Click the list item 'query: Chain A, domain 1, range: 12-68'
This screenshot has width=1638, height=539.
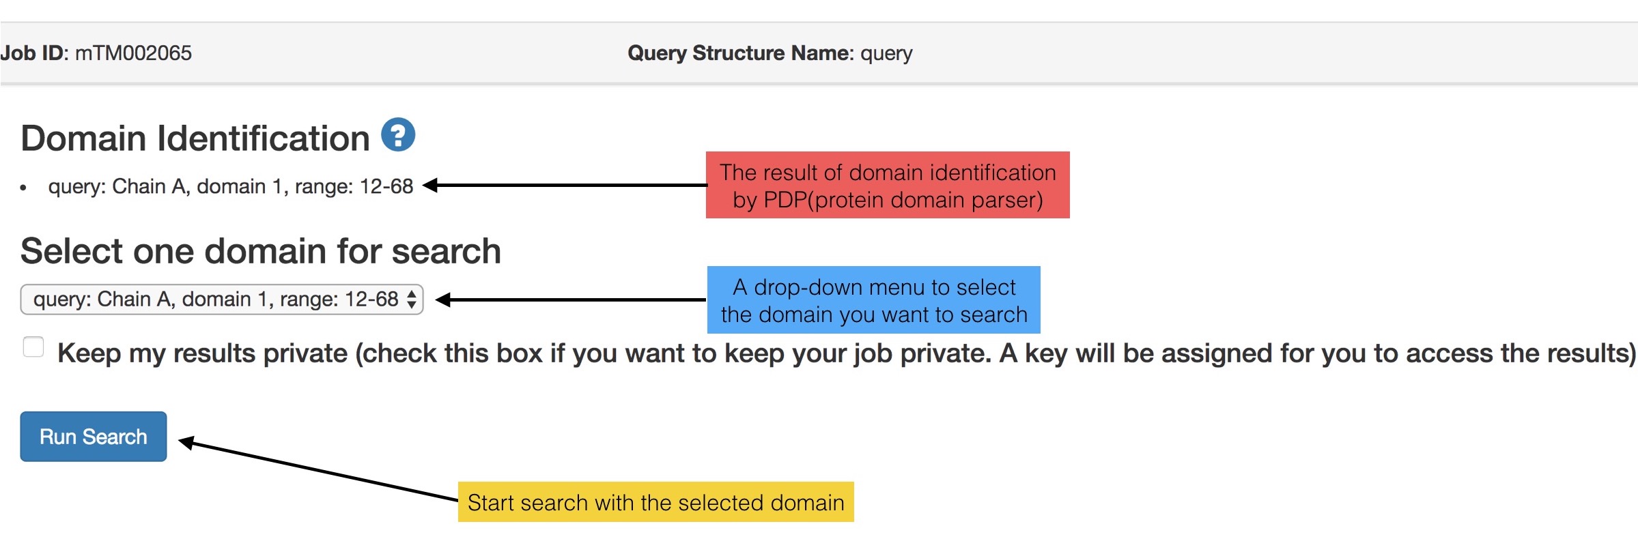231,186
